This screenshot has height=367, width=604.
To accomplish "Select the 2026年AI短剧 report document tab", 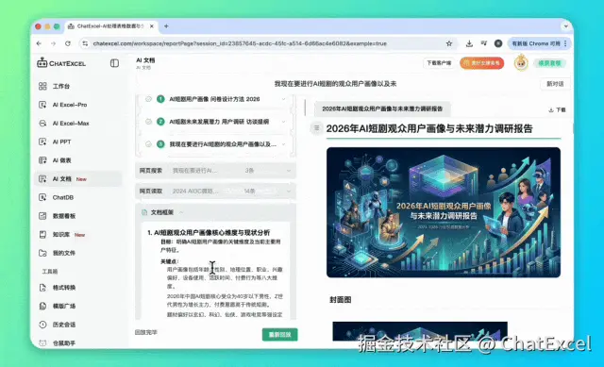I will [382, 108].
